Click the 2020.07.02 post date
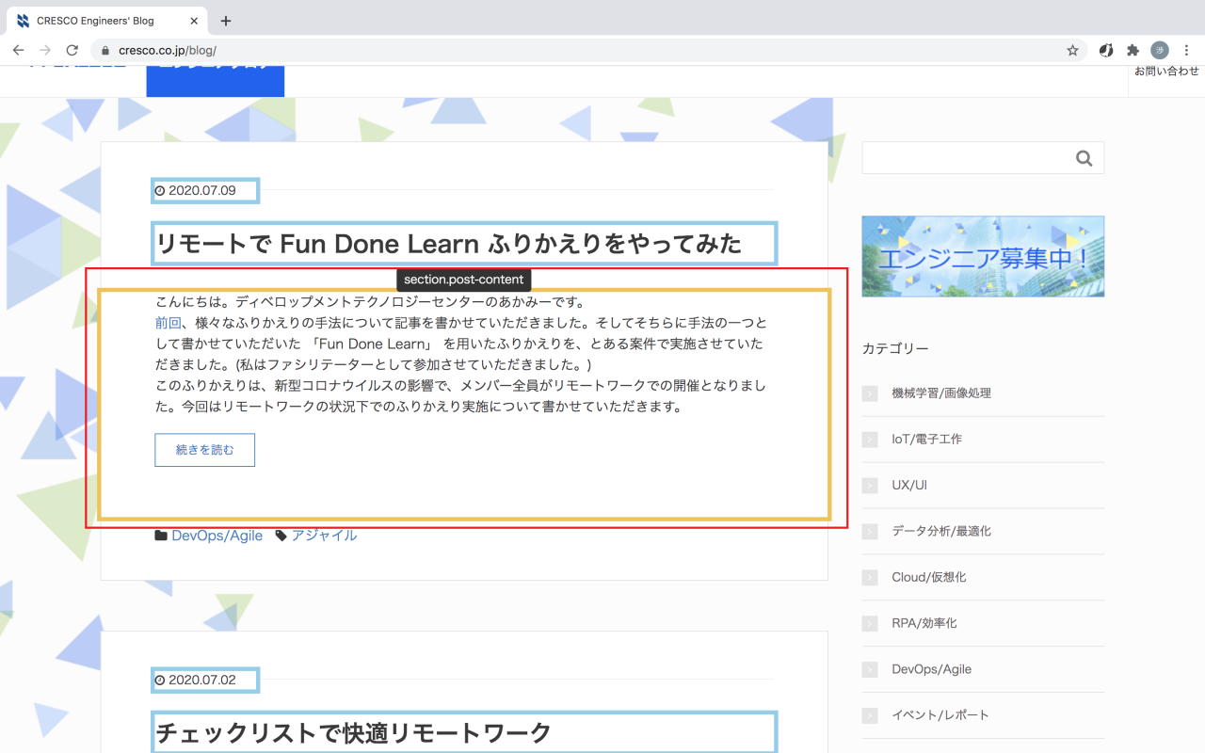The image size is (1205, 753). pos(201,680)
